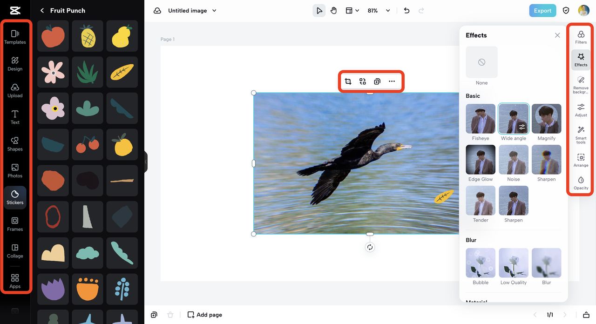Click the Export button
The image size is (596, 324).
(x=542, y=11)
